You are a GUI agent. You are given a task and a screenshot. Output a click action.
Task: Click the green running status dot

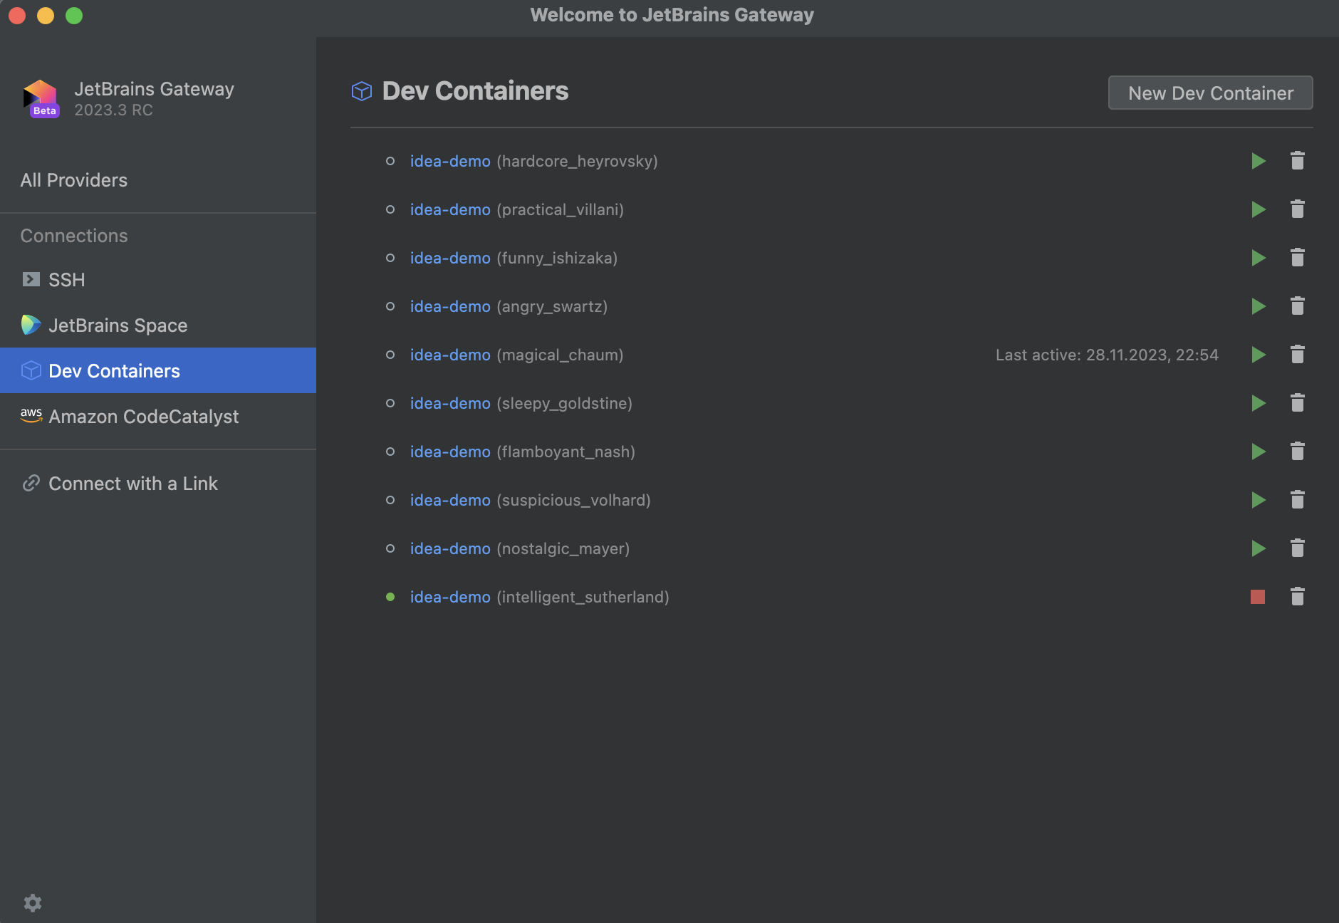click(x=390, y=597)
